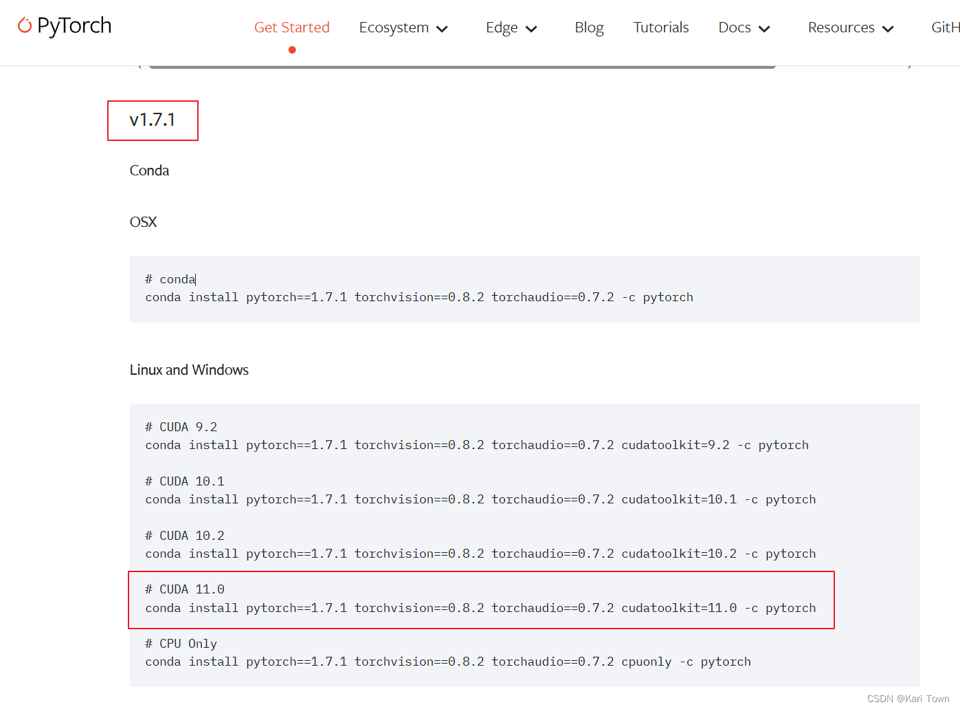The height and width of the screenshot is (709, 960).
Task: Click the PyTorch flame logo
Action: pyautogui.click(x=25, y=25)
